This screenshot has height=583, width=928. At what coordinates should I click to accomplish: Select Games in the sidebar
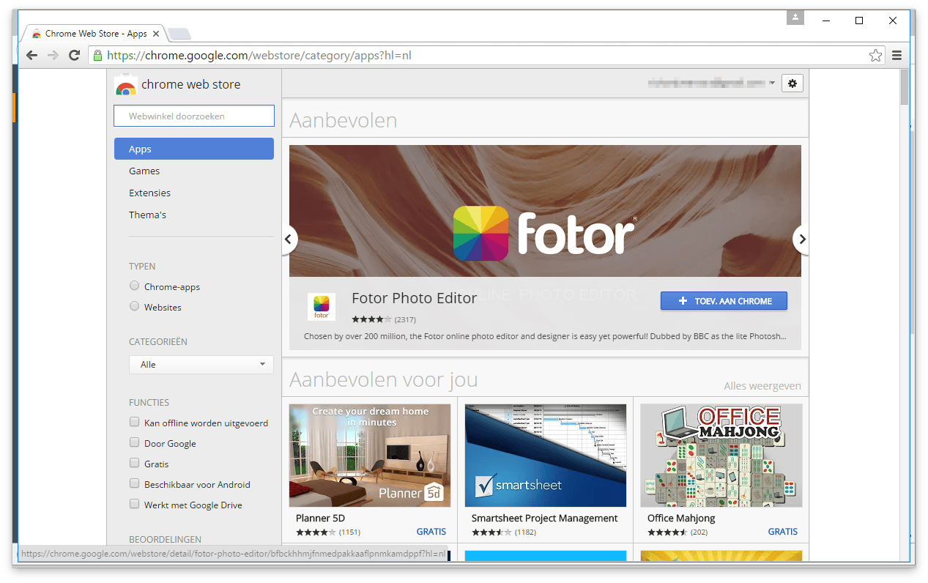[144, 171]
